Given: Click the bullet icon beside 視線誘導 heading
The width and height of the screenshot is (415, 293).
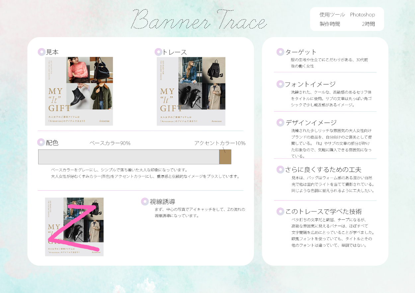Looking at the screenshot, I should coord(145,202).
